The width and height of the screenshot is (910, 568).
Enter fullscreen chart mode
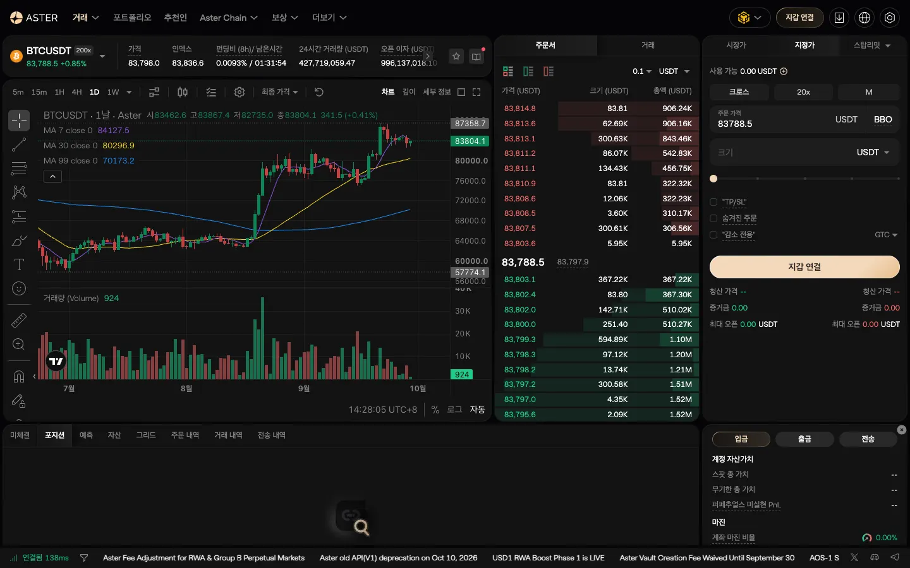[476, 92]
